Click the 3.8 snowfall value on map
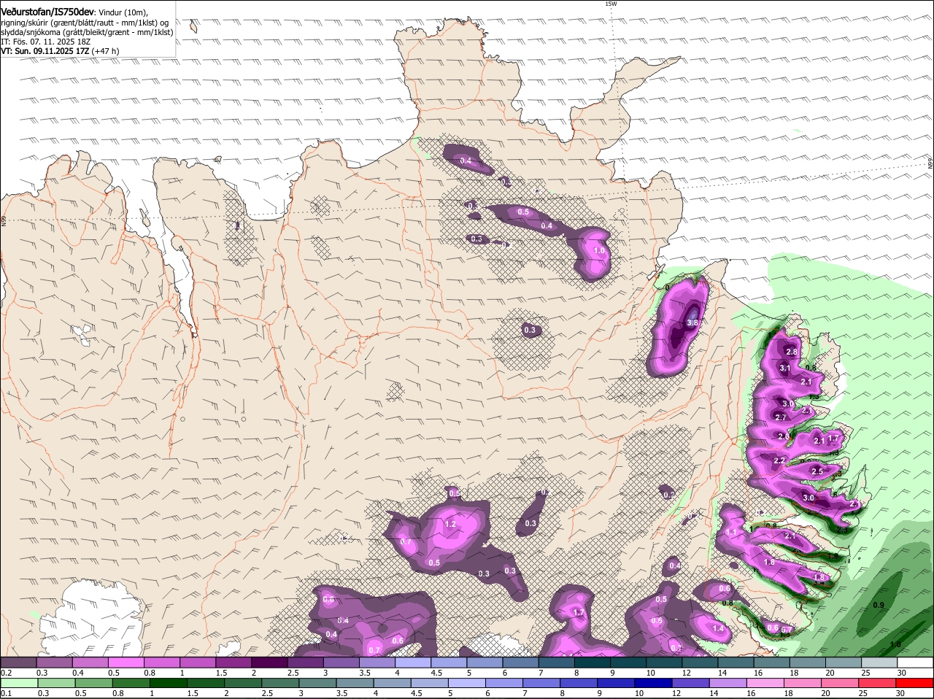This screenshot has width=934, height=699. (692, 323)
